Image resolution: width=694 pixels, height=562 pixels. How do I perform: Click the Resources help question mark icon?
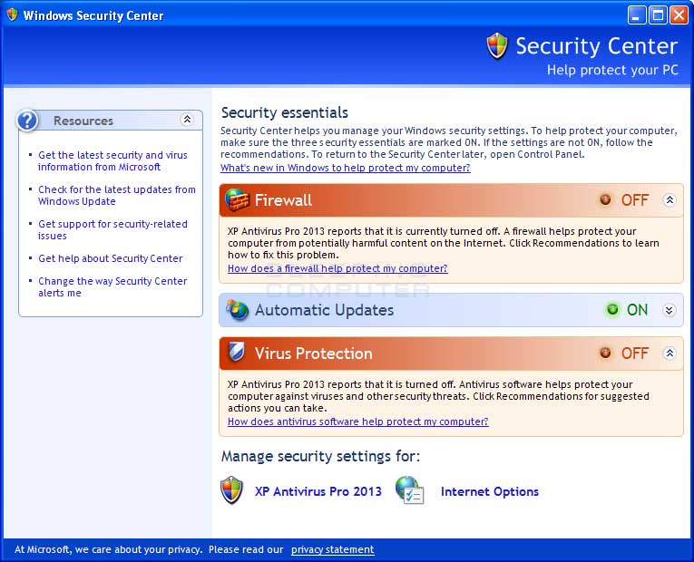click(27, 121)
